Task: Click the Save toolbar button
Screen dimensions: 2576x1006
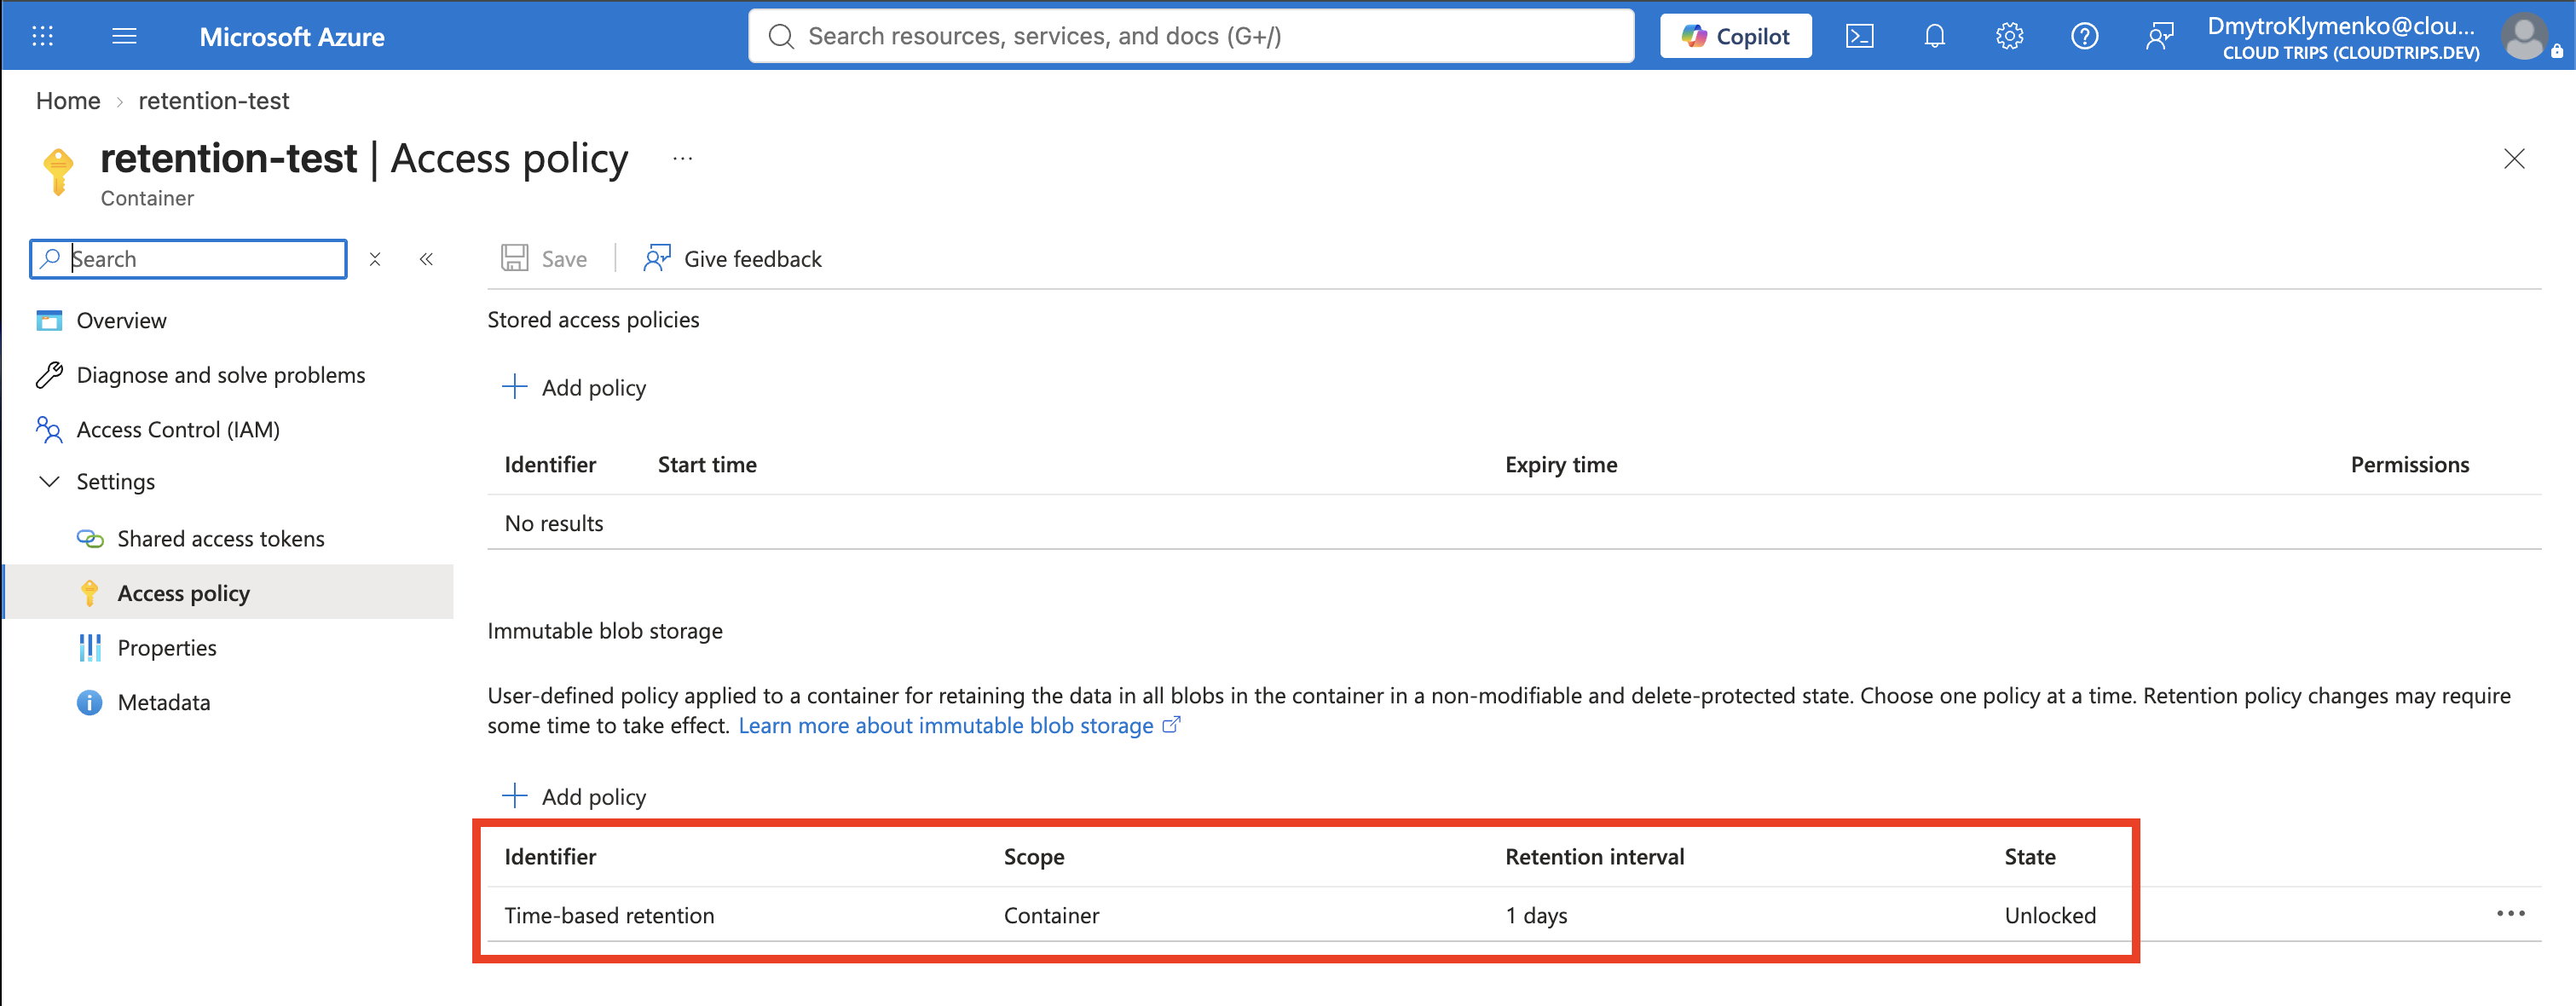Action: tap(544, 259)
